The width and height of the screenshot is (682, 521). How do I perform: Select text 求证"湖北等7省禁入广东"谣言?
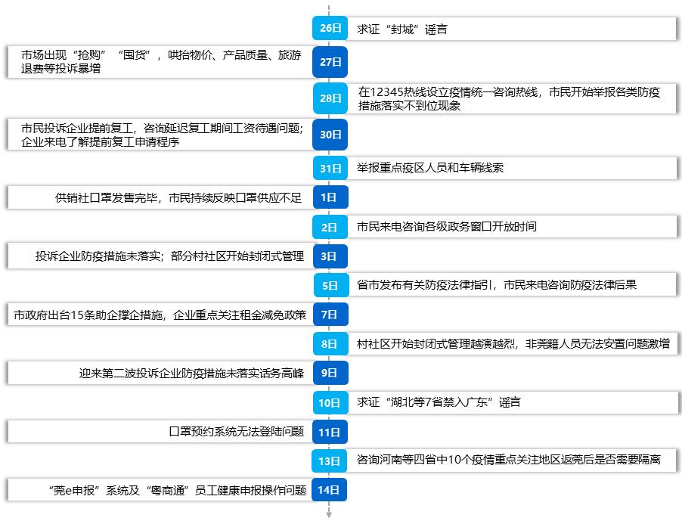pyautogui.click(x=439, y=402)
